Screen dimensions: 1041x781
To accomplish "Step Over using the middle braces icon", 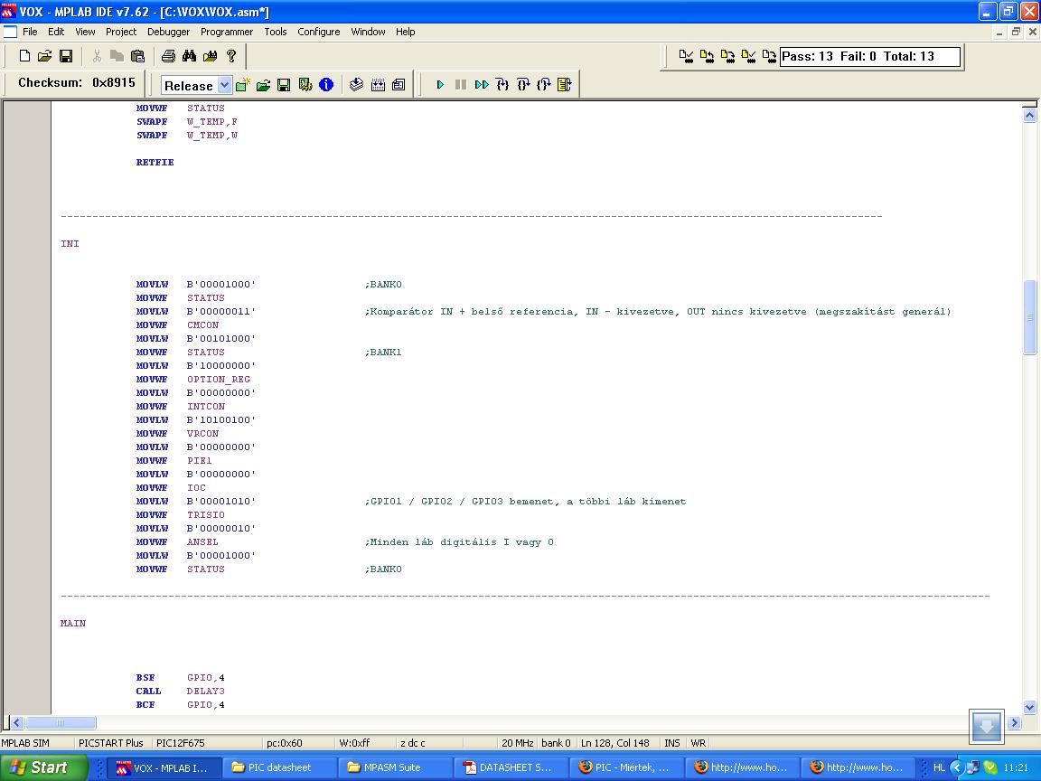I will (x=523, y=84).
